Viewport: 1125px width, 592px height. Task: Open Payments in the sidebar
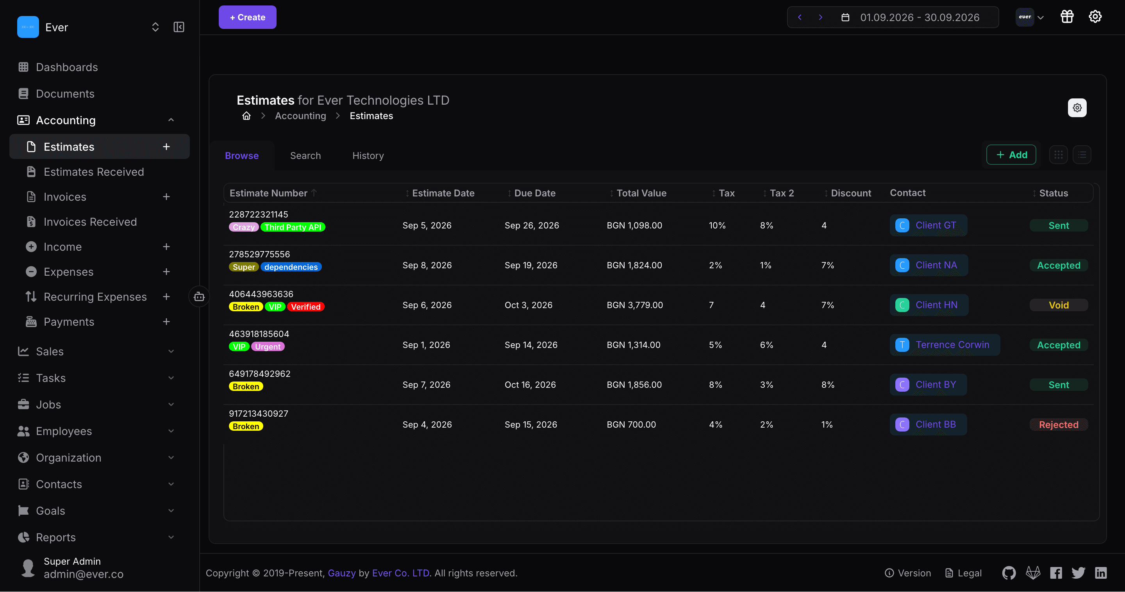(x=69, y=321)
